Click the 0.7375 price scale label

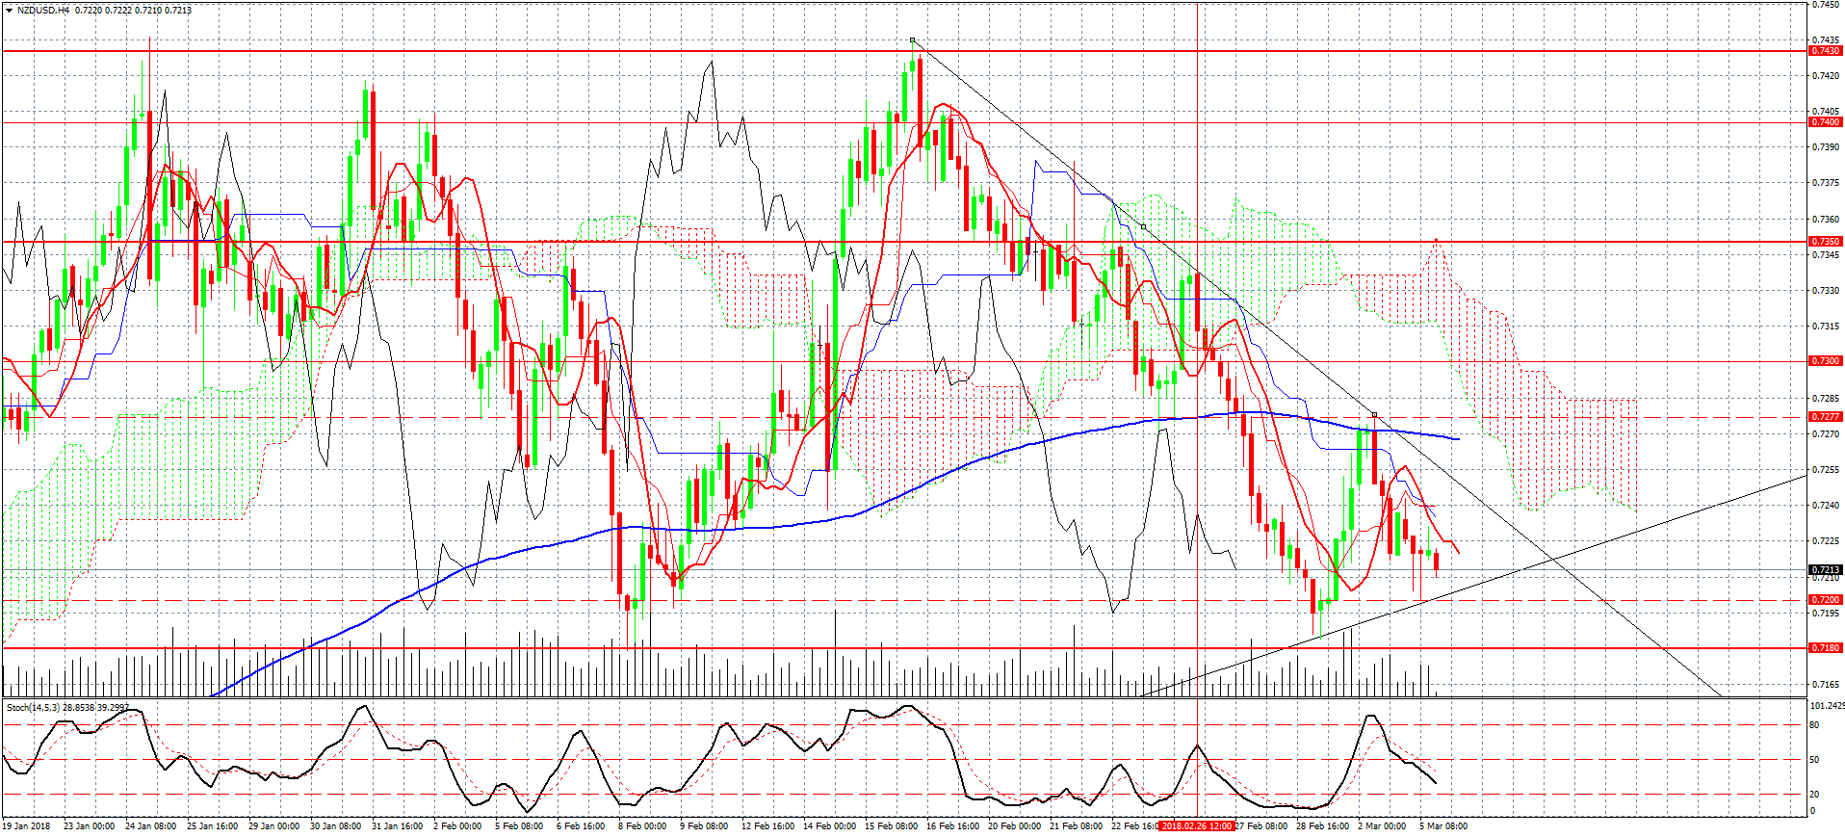click(1826, 183)
